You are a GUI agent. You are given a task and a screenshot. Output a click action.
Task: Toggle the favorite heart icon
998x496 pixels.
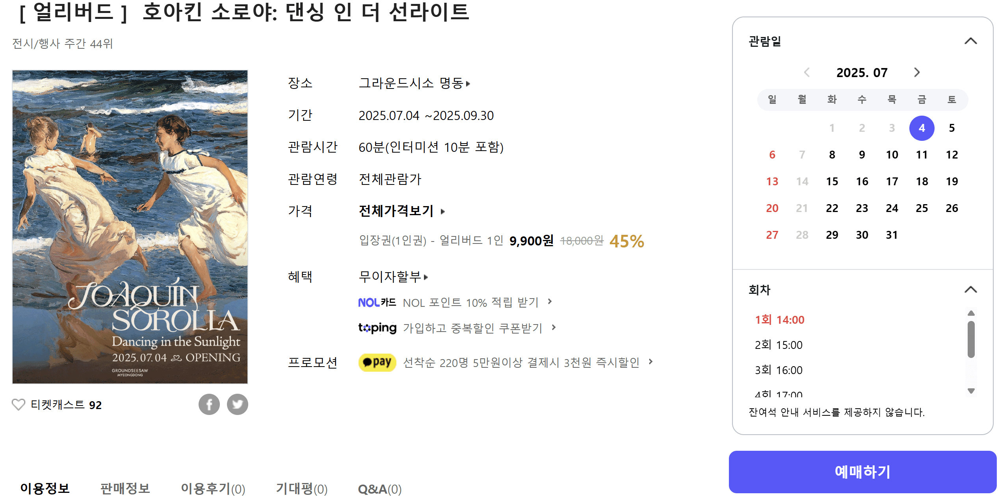tap(18, 404)
